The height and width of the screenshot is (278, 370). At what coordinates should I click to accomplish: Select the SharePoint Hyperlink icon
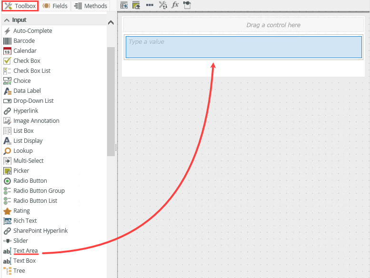pos(7,231)
